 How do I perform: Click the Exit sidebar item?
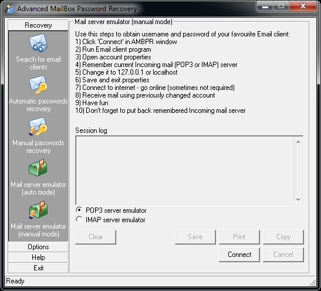(38, 268)
